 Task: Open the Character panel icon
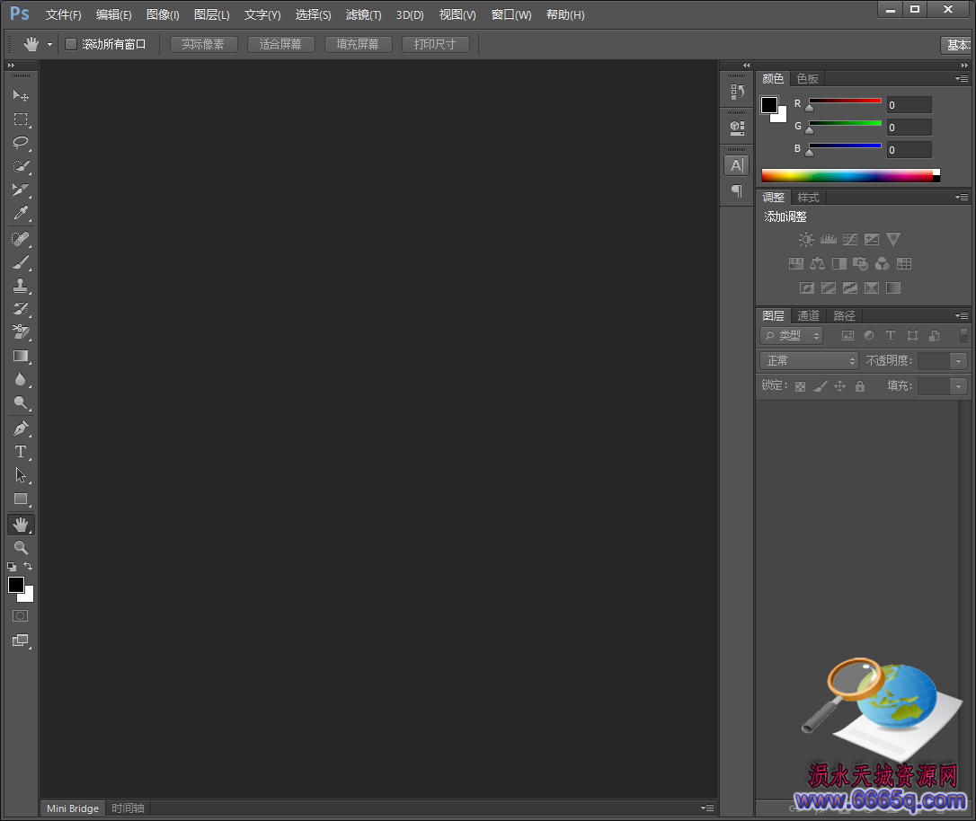[737, 165]
